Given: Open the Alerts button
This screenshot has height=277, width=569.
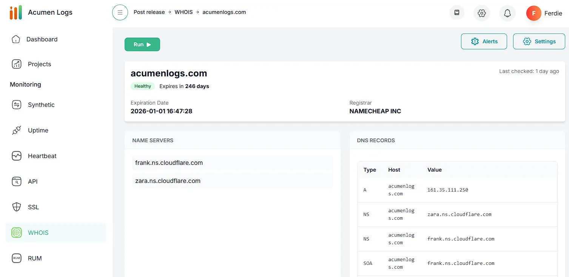Looking at the screenshot, I should coord(484,41).
